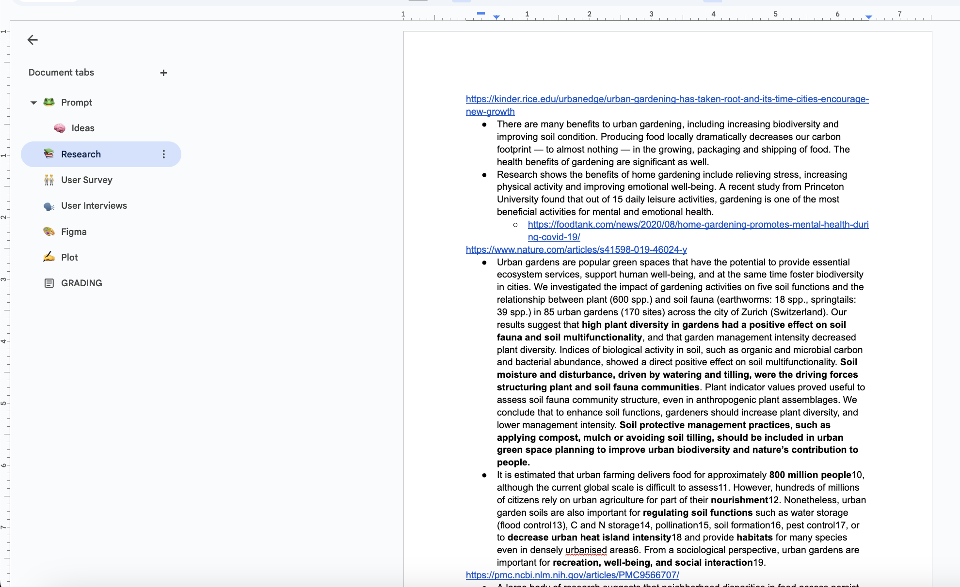Collapse the Prompt tab tree arrow
The height and width of the screenshot is (587, 960).
[33, 103]
